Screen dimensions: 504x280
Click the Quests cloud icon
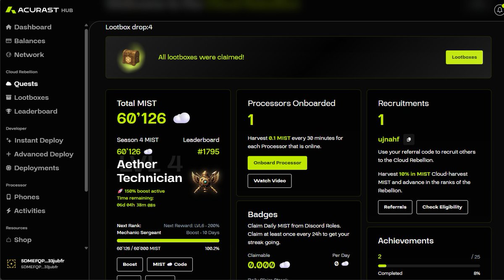click(8, 84)
